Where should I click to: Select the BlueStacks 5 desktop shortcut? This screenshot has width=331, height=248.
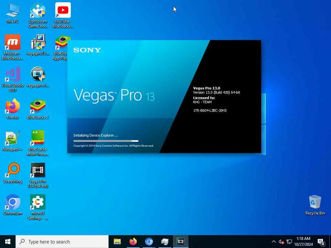38,109
